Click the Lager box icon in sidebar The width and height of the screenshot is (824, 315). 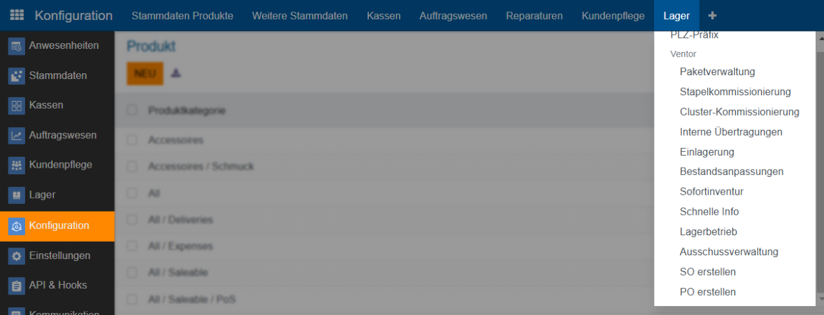coord(17,195)
